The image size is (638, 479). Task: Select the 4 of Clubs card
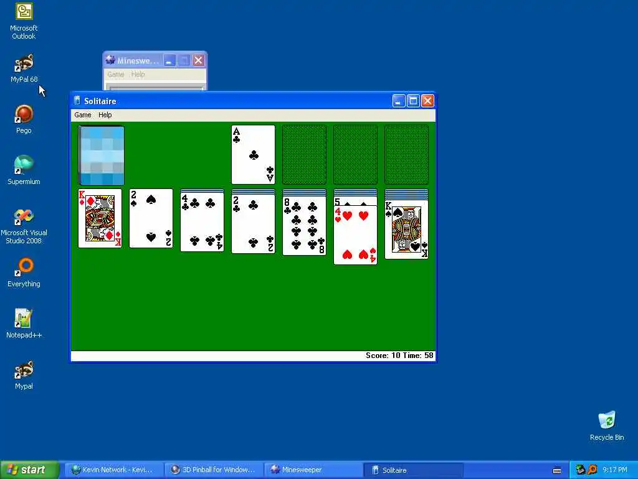[202, 222]
